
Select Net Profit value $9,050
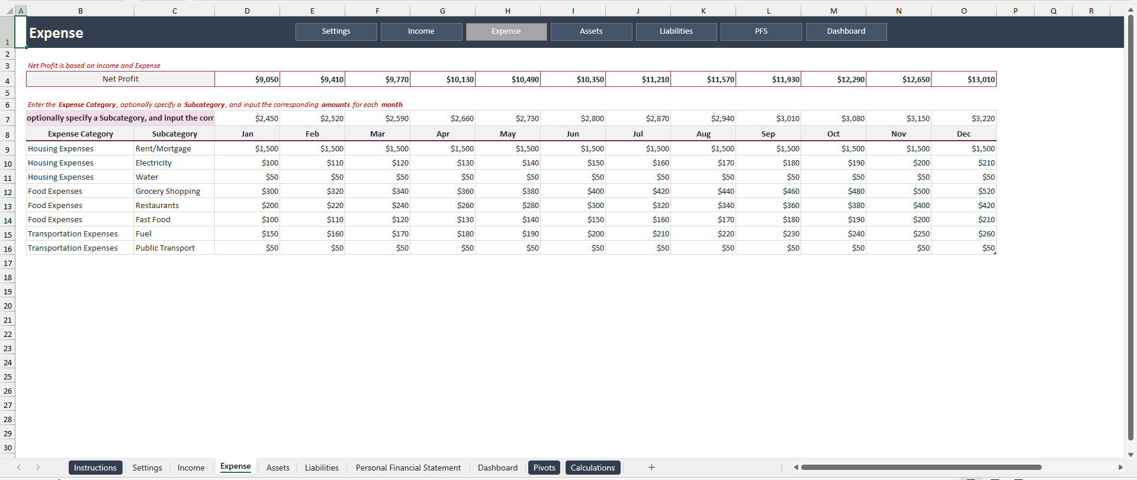pos(247,79)
